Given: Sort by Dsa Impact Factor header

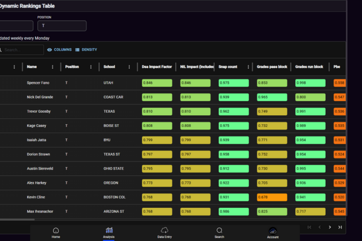Looking at the screenshot, I should 157,67.
